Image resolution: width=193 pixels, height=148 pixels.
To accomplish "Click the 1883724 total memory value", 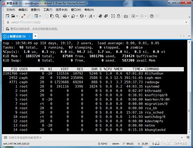I will pyautogui.click(x=33, y=56).
